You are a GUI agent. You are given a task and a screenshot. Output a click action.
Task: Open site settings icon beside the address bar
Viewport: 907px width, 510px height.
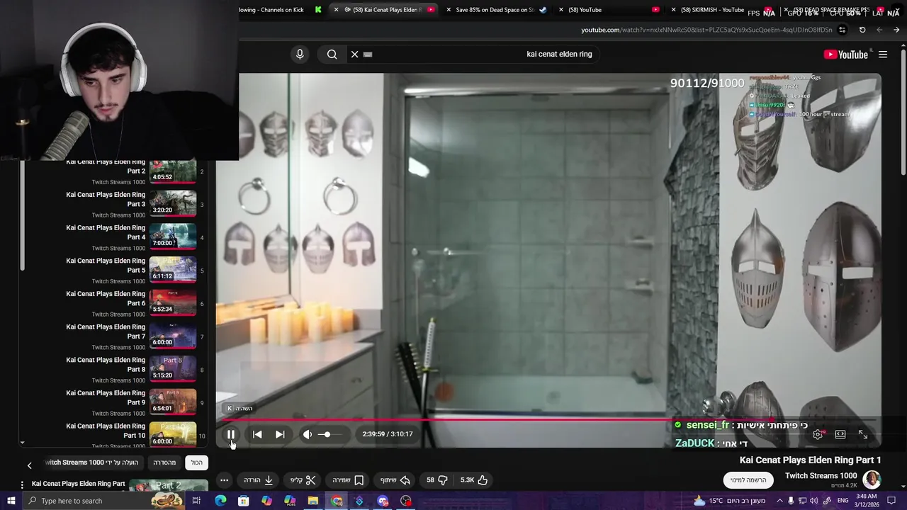coord(842,30)
